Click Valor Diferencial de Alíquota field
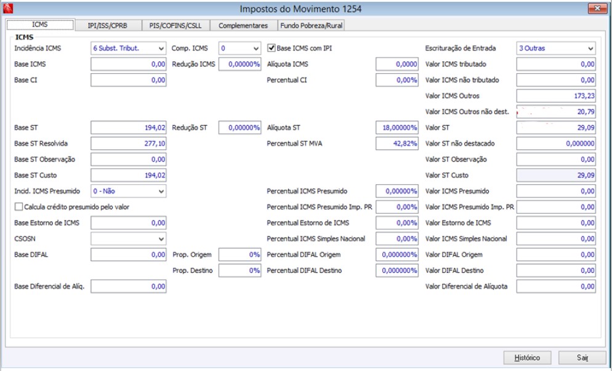Viewport: 612px width, 371px height. [x=556, y=286]
